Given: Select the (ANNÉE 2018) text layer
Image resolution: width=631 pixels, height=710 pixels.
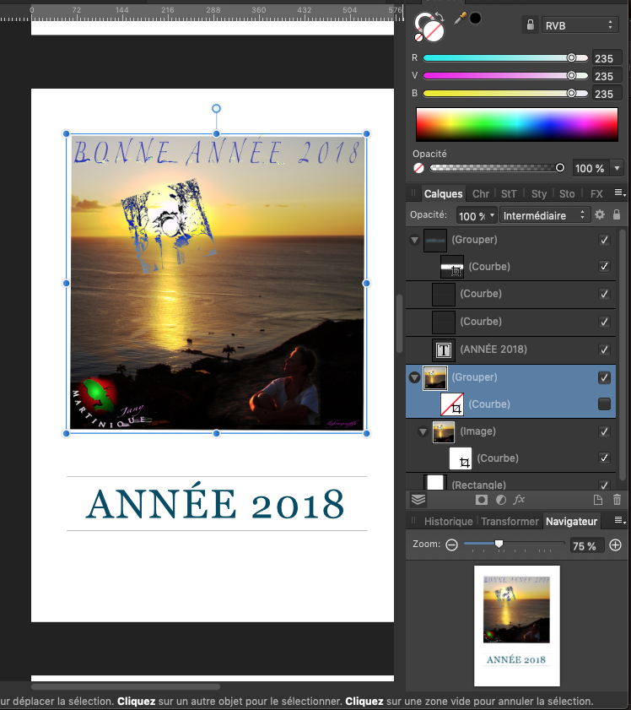Looking at the screenshot, I should pos(511,350).
